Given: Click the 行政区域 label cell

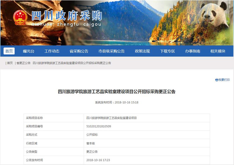Looking at the screenshot, I should tap(54, 143).
